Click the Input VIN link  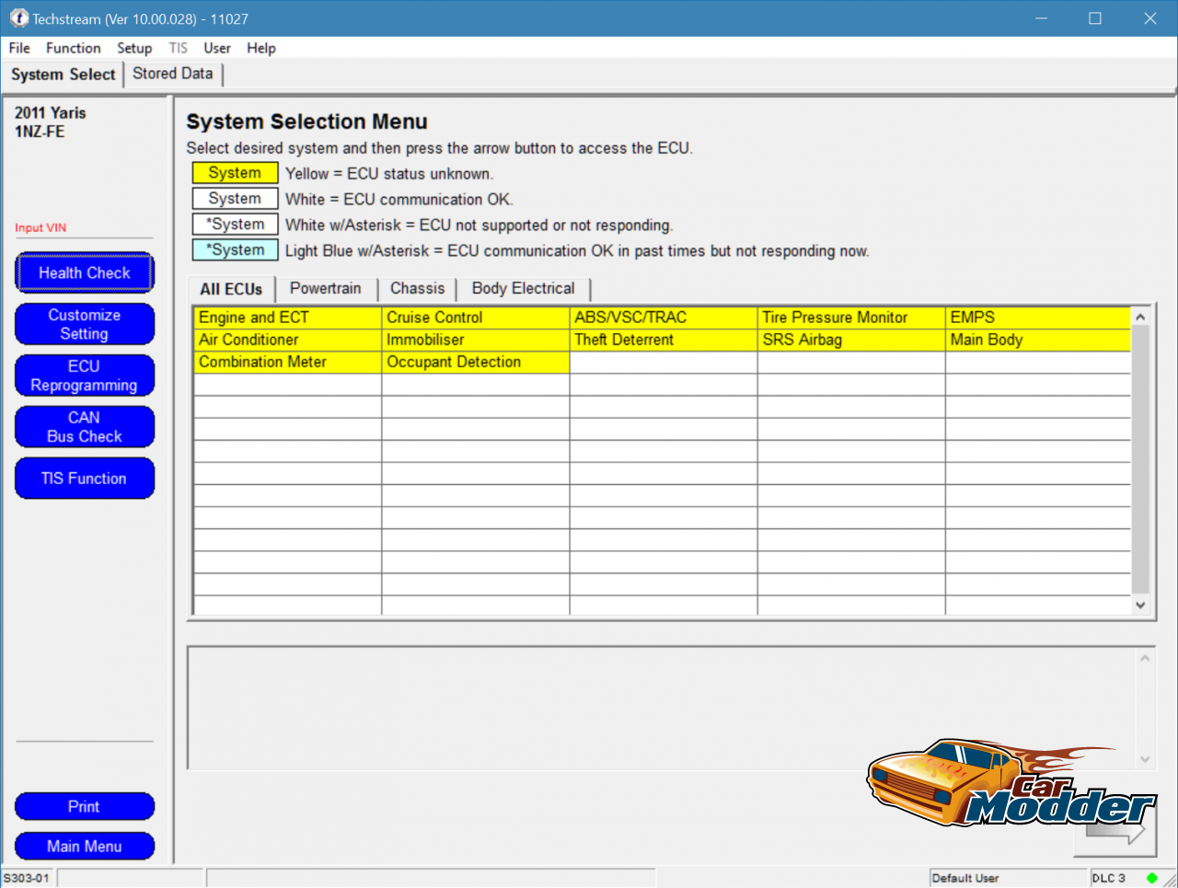pos(40,227)
